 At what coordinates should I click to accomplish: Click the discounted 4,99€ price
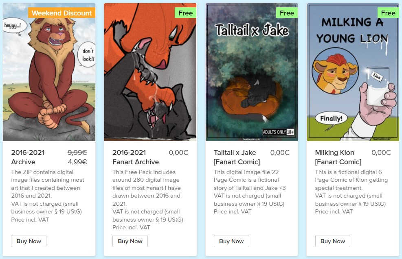pyautogui.click(x=77, y=162)
